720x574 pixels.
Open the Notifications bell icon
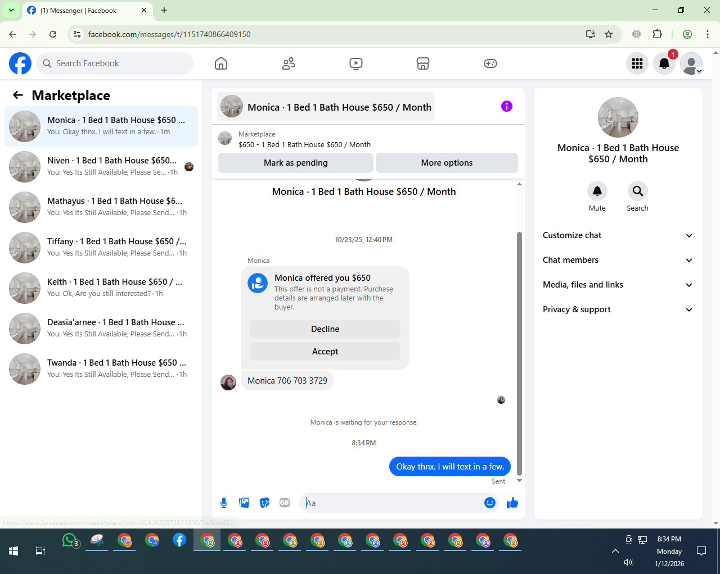tap(664, 63)
